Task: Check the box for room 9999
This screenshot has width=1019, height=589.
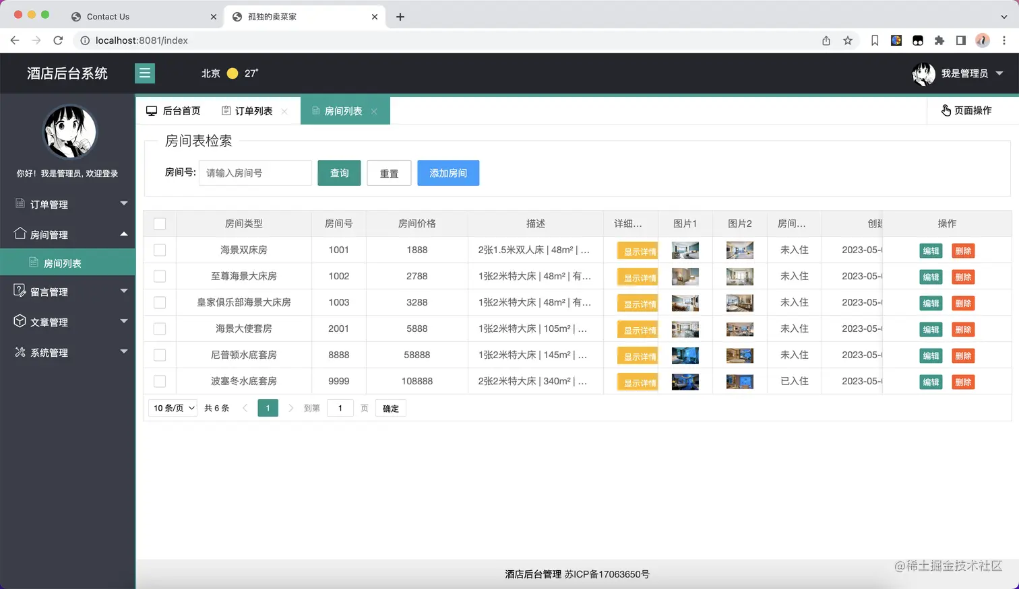Action: click(160, 381)
